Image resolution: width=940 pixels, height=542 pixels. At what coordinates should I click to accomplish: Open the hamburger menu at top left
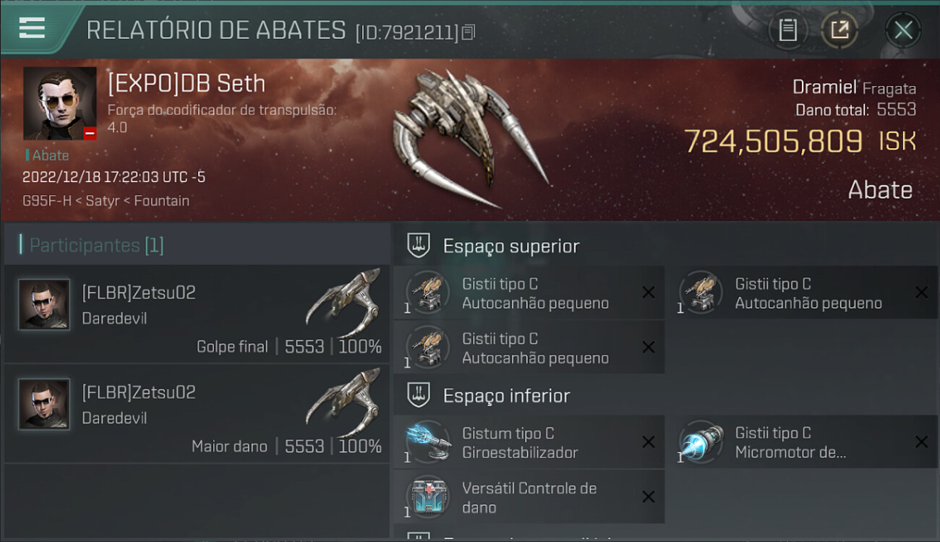(32, 28)
